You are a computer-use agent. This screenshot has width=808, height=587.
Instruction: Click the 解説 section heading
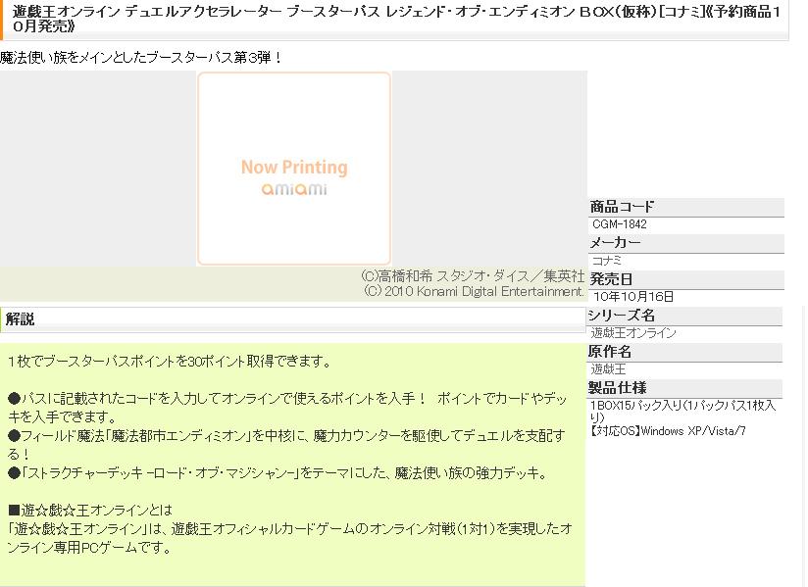(x=20, y=319)
